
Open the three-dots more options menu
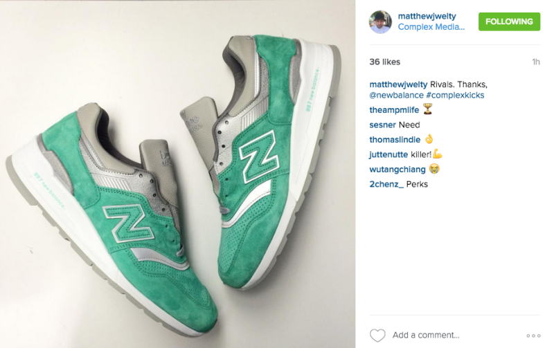pyautogui.click(x=533, y=336)
